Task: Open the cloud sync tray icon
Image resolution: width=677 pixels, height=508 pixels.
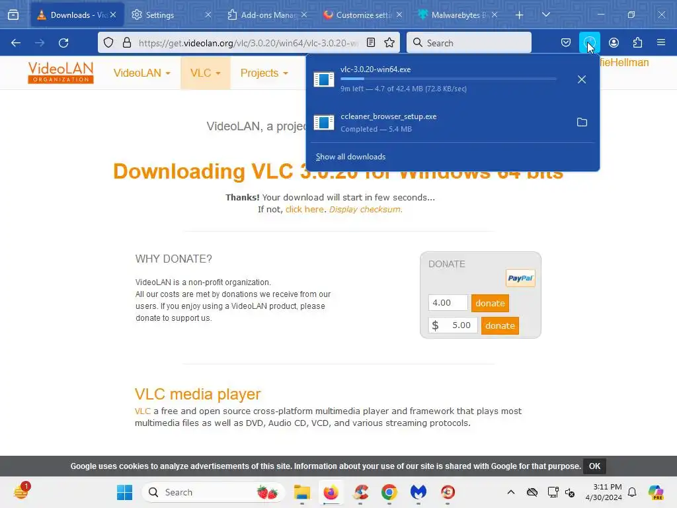Action: [x=532, y=492]
